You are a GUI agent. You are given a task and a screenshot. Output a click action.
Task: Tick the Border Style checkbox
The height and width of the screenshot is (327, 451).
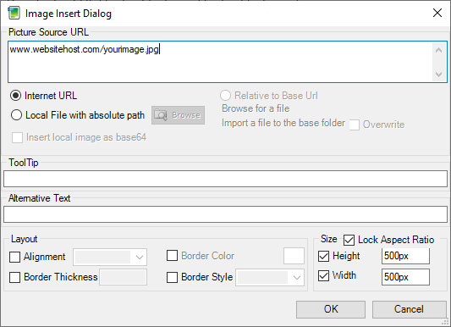point(172,277)
